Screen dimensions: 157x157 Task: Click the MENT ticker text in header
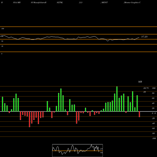point(105,3)
